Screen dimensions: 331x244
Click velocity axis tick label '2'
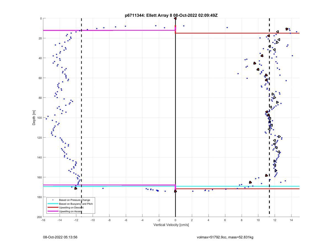[192, 220]
